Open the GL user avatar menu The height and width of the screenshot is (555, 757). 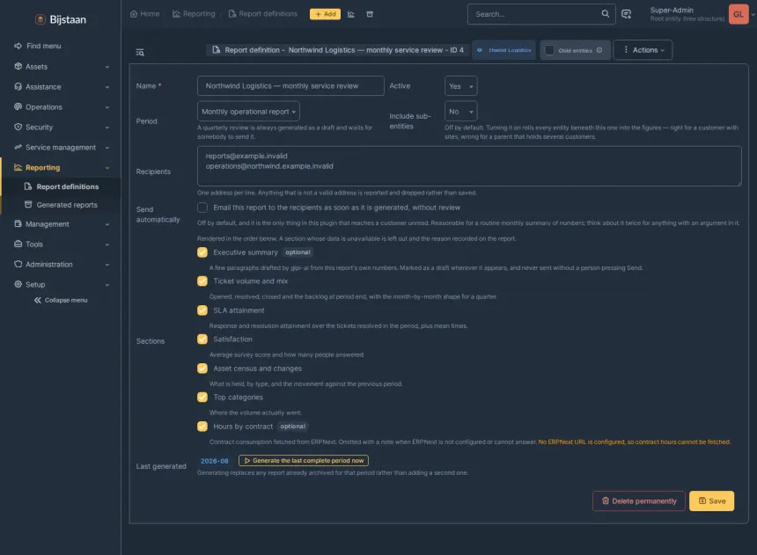pyautogui.click(x=739, y=14)
